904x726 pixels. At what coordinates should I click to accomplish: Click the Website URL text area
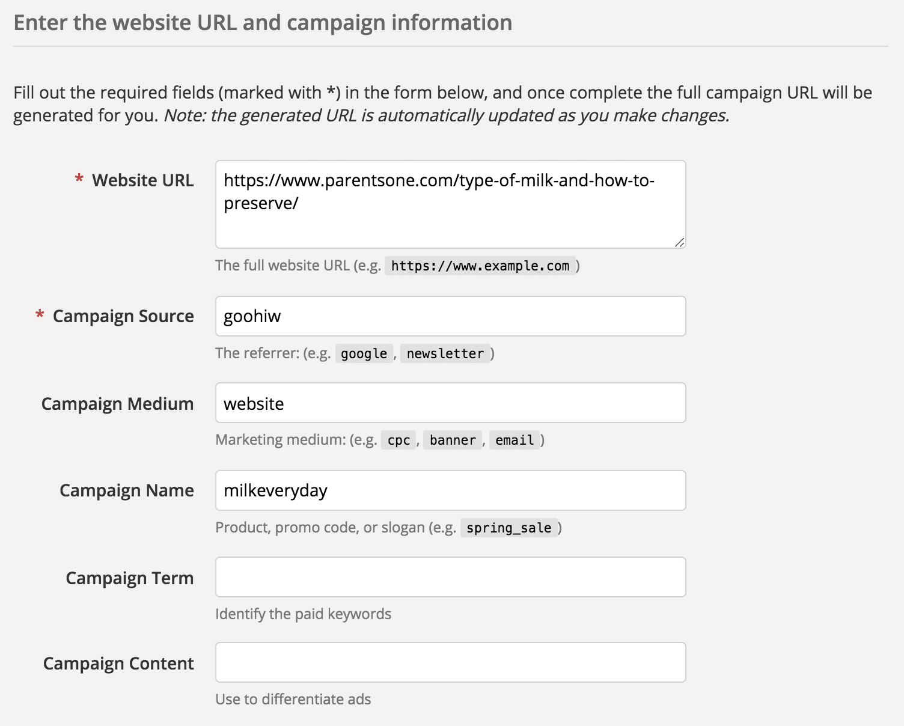click(x=450, y=204)
